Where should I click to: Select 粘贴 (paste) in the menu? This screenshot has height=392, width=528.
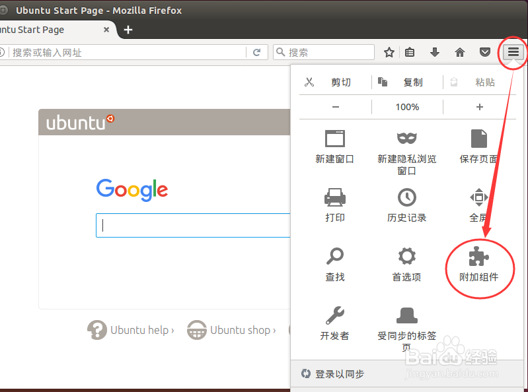click(480, 82)
